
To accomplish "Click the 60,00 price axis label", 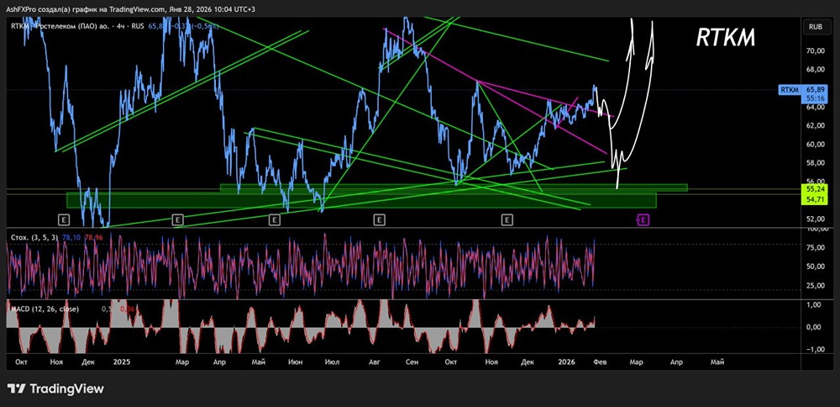I will [x=816, y=145].
